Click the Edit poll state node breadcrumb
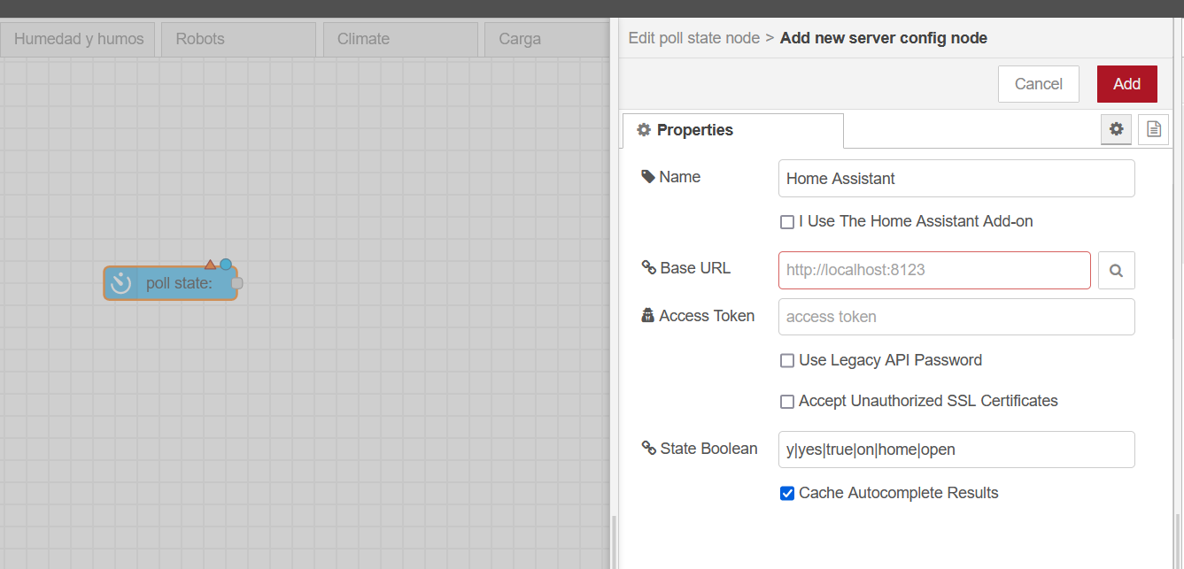Viewport: 1184px width, 569px height. (693, 38)
